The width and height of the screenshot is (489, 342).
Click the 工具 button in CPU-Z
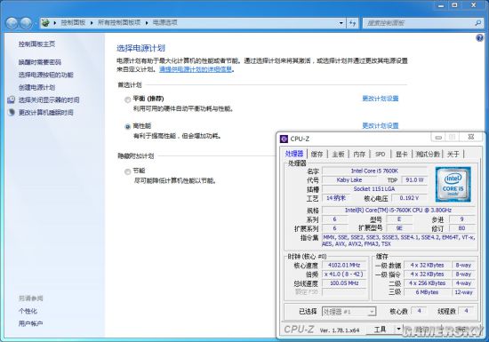(x=380, y=330)
